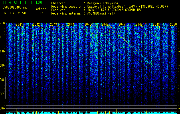Viewport: 180px width, 114px height.
Task: Click the meteor count value 15
Action: pos(41,13)
